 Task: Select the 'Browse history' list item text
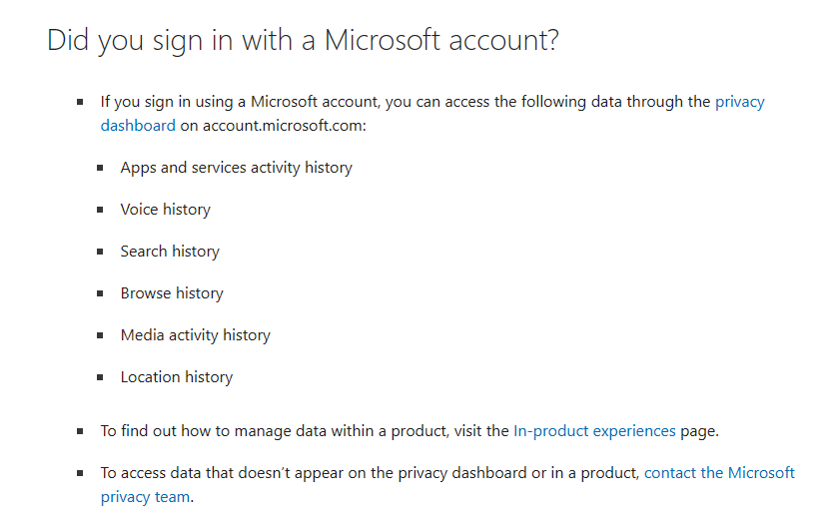tap(172, 293)
